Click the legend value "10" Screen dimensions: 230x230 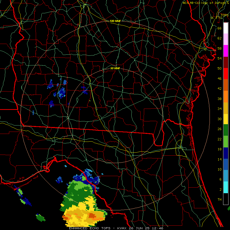pyautogui.click(x=220, y=169)
